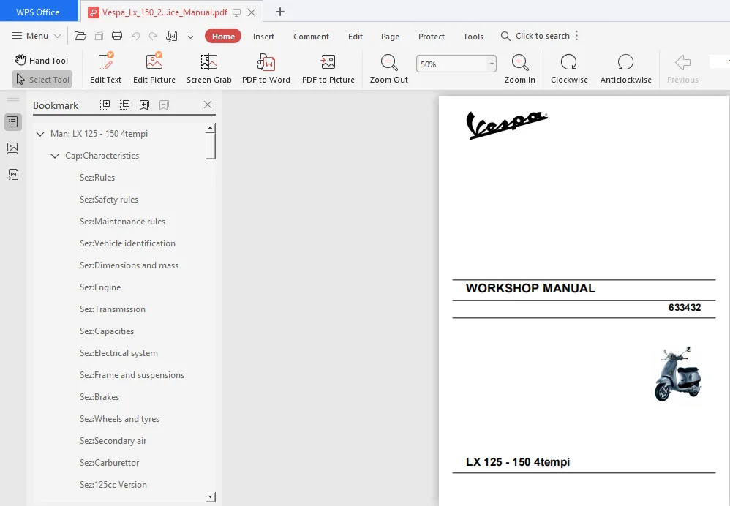Click the PDF to Word converter
Image resolution: width=730 pixels, height=506 pixels.
tap(266, 68)
